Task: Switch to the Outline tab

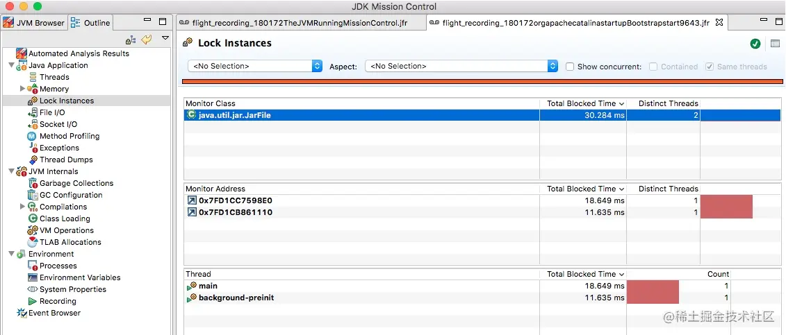Action: click(x=91, y=22)
